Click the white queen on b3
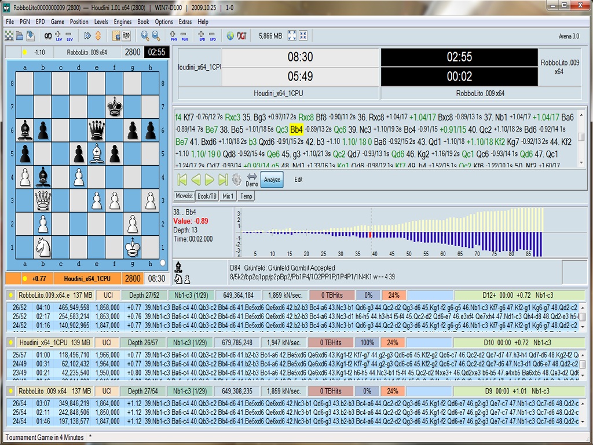Image resolution: width=593 pixels, height=445 pixels. (43, 200)
